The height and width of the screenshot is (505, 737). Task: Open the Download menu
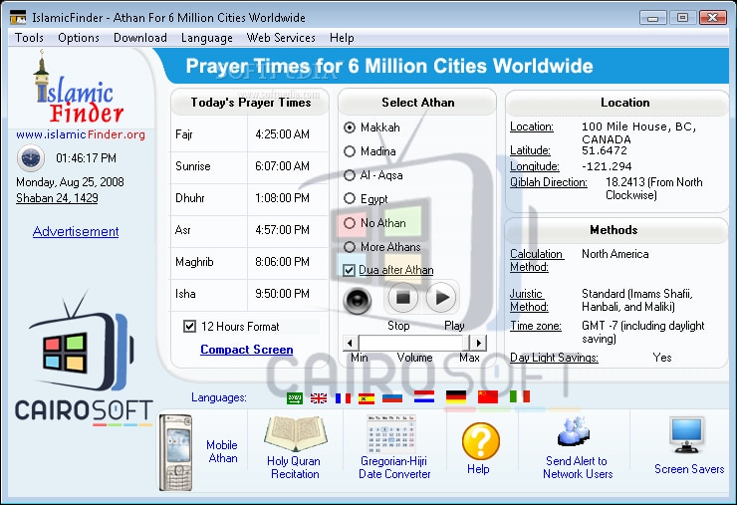click(x=140, y=38)
